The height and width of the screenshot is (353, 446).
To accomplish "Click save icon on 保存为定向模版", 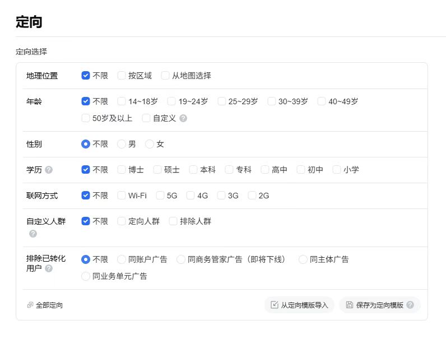I will tap(350, 305).
